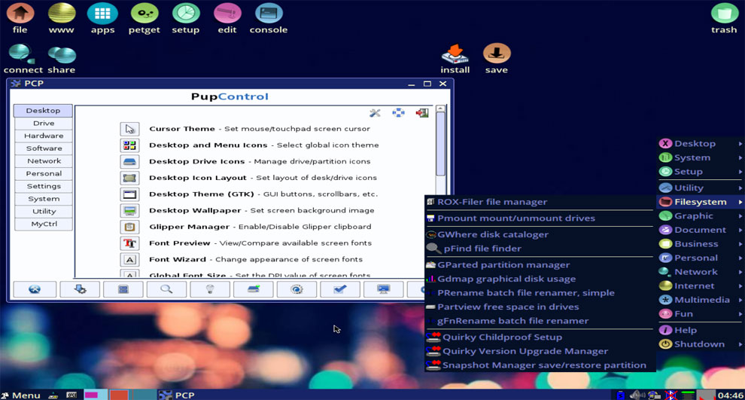Launch the edit desktop icon

coord(227,17)
